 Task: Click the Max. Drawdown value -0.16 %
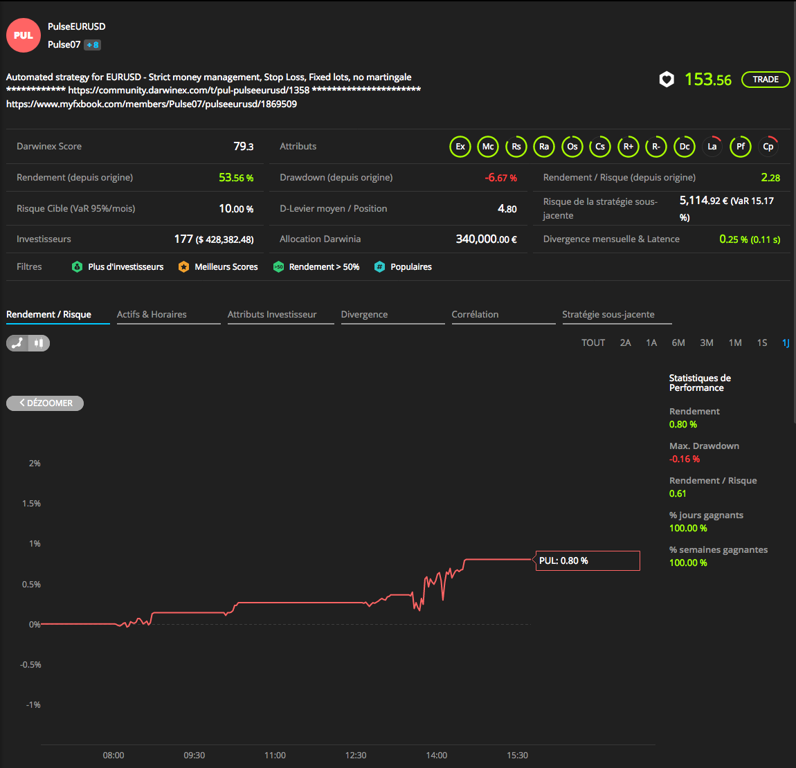[x=685, y=459]
